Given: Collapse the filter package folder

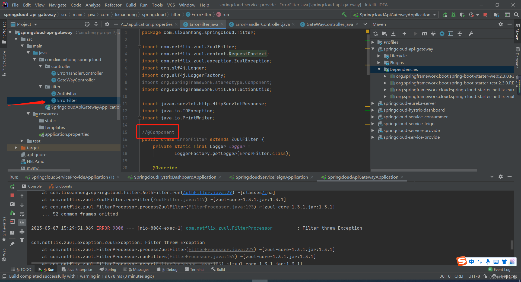Looking at the screenshot, I should (x=40, y=87).
